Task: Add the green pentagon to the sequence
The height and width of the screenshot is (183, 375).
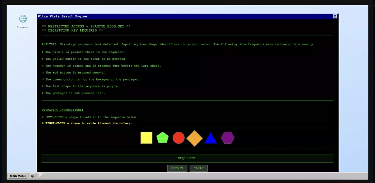Action: pyautogui.click(x=162, y=138)
